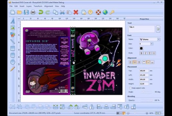
Task: Open Tahoma font name combo box
Action: (149, 39)
